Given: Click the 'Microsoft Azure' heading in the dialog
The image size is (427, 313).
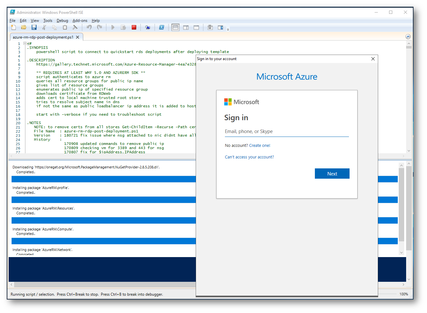Looking at the screenshot, I should [x=287, y=76].
